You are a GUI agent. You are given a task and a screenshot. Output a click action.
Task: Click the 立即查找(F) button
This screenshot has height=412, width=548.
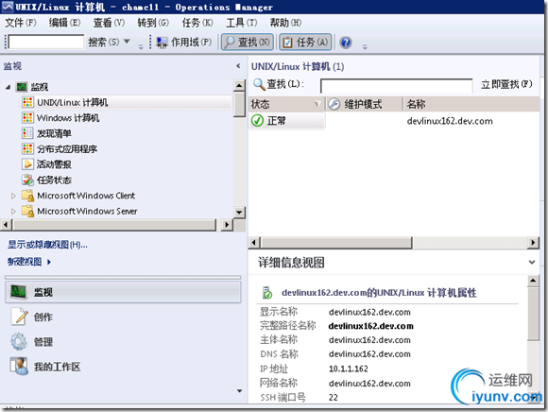[x=506, y=84]
